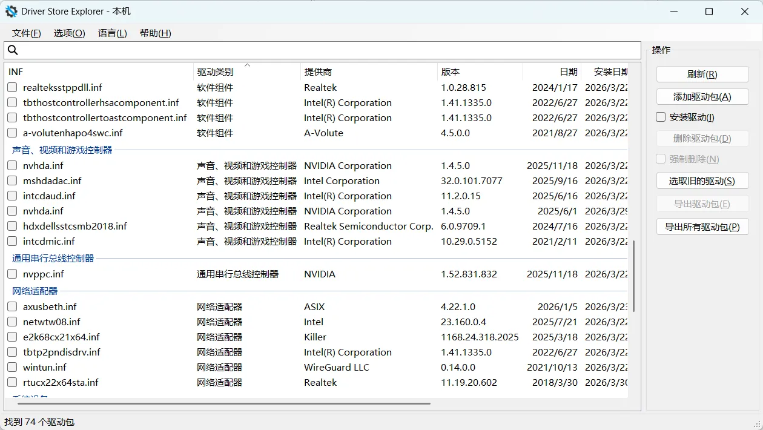Image resolution: width=763 pixels, height=430 pixels.
Task: Click the ASIX provider cell
Action: (x=314, y=307)
